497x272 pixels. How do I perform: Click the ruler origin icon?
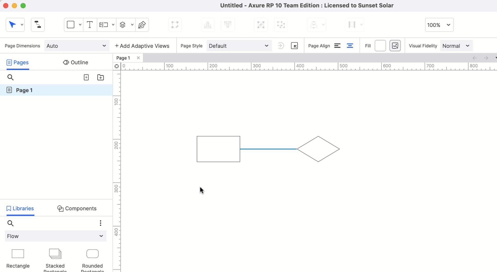click(x=117, y=66)
